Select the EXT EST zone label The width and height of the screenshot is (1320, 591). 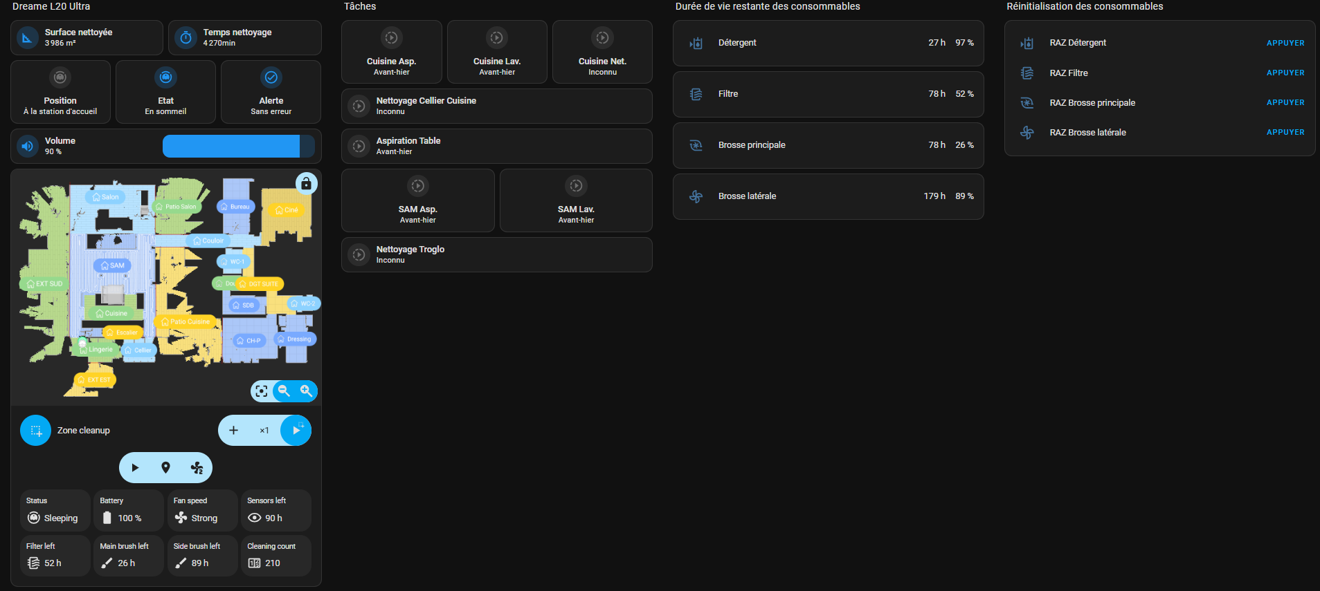94,379
